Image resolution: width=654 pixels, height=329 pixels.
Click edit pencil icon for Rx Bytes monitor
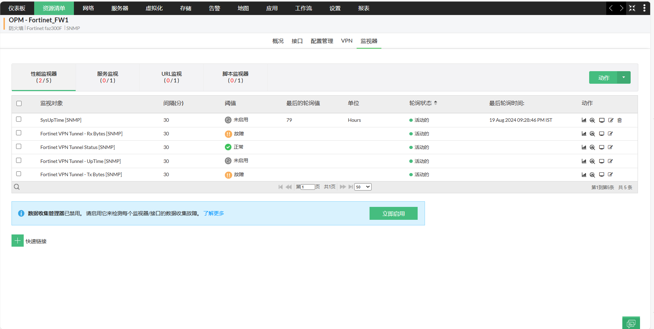click(610, 134)
